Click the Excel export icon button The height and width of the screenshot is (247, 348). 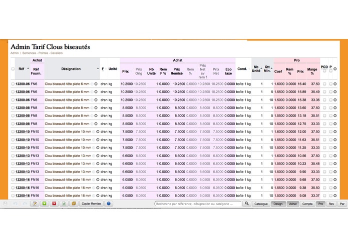click(64, 203)
